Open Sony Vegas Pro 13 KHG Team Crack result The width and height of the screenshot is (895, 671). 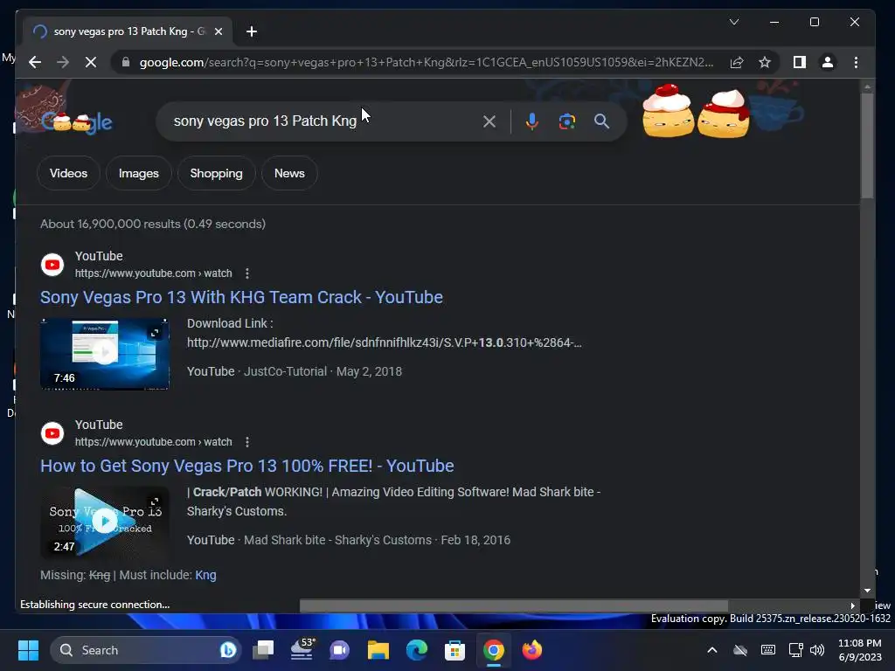[x=241, y=297]
